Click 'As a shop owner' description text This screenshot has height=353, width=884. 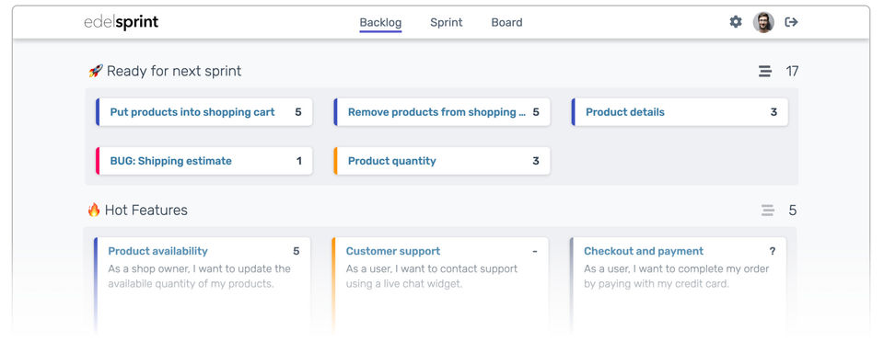tap(200, 276)
